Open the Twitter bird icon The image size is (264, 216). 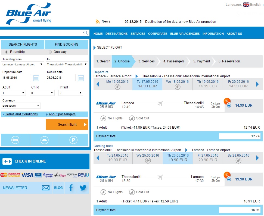point(83,188)
